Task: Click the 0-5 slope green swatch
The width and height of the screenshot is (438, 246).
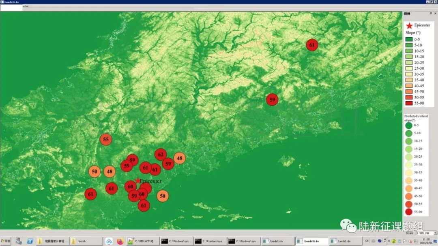Action: pos(409,39)
